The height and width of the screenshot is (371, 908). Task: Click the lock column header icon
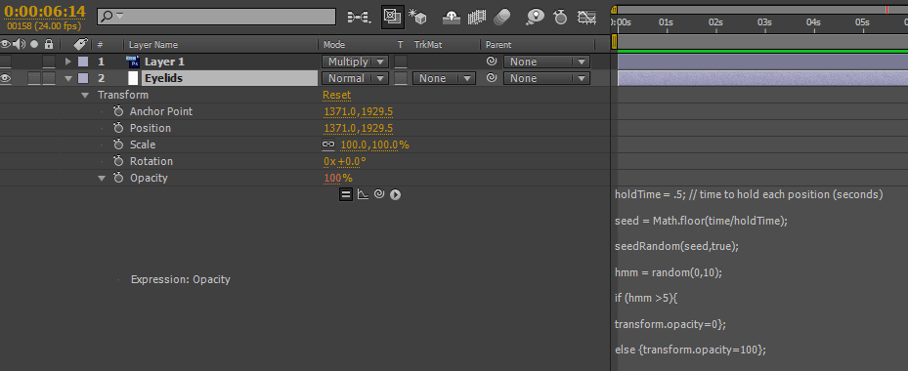[49, 44]
